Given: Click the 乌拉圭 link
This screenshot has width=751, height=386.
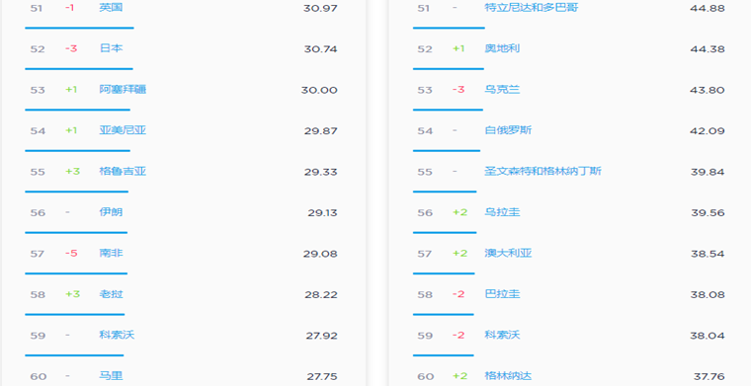Looking at the screenshot, I should [x=502, y=212].
